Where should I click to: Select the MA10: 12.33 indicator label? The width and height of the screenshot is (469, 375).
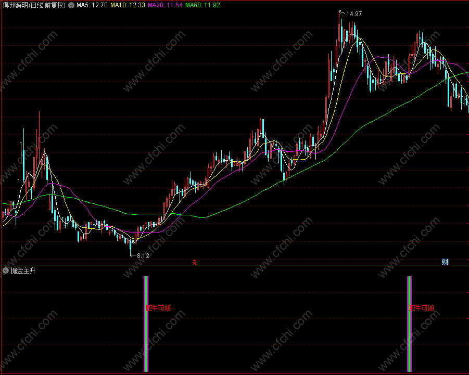coord(128,5)
